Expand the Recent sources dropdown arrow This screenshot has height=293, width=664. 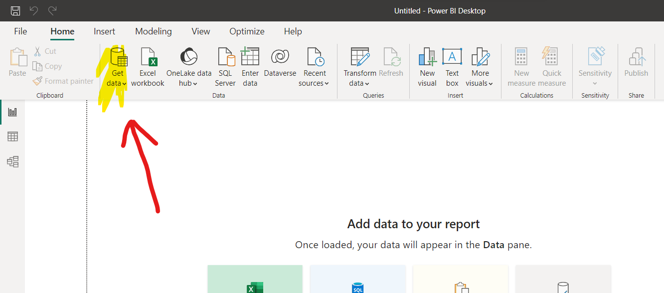(327, 84)
